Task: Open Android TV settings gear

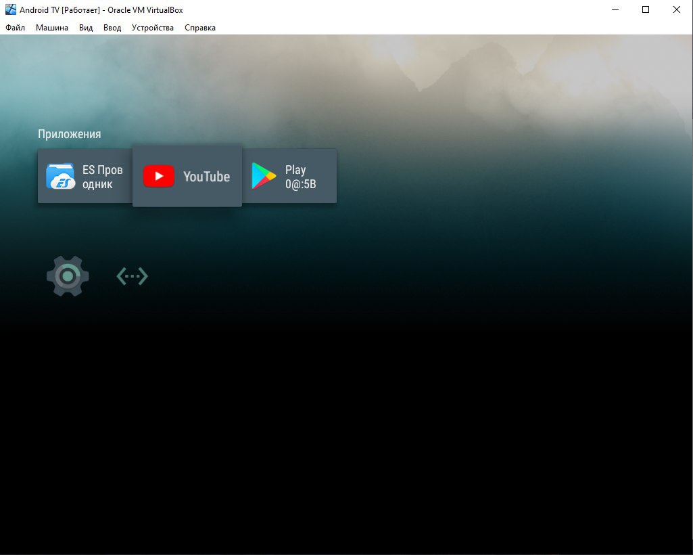Action: tap(68, 276)
